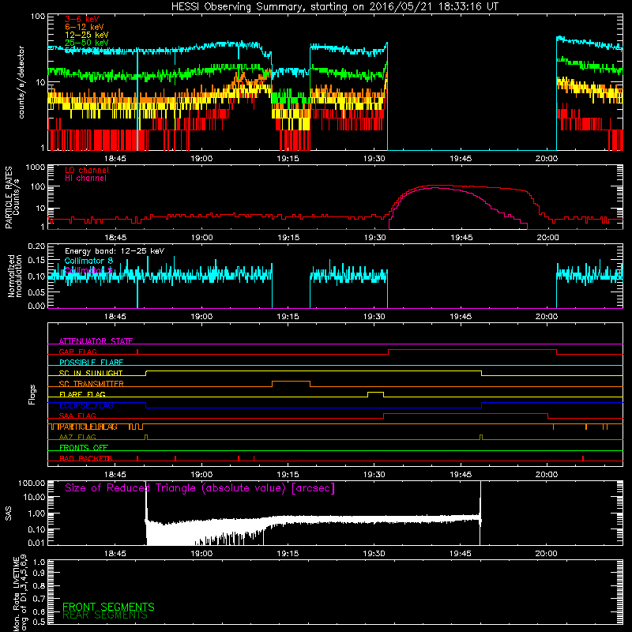Click the ATTENUATOR STATE flag label
Viewport: 632px width, 632px height.
[96, 341]
